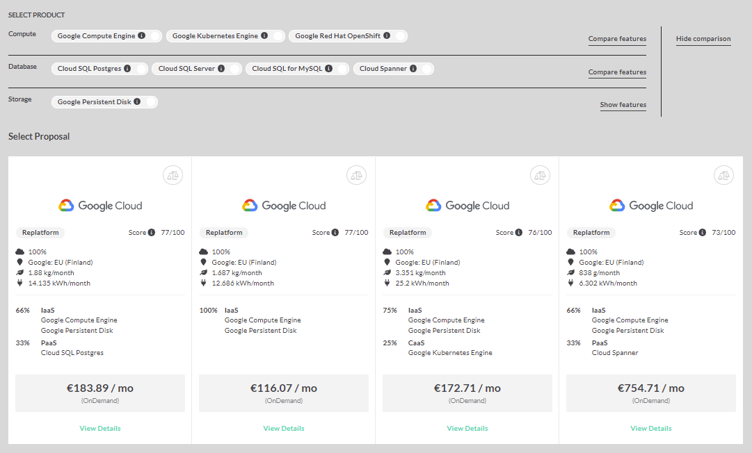This screenshot has width=752, height=453.
Task: Show info for Google Kubernetes Engine
Action: click(x=264, y=35)
